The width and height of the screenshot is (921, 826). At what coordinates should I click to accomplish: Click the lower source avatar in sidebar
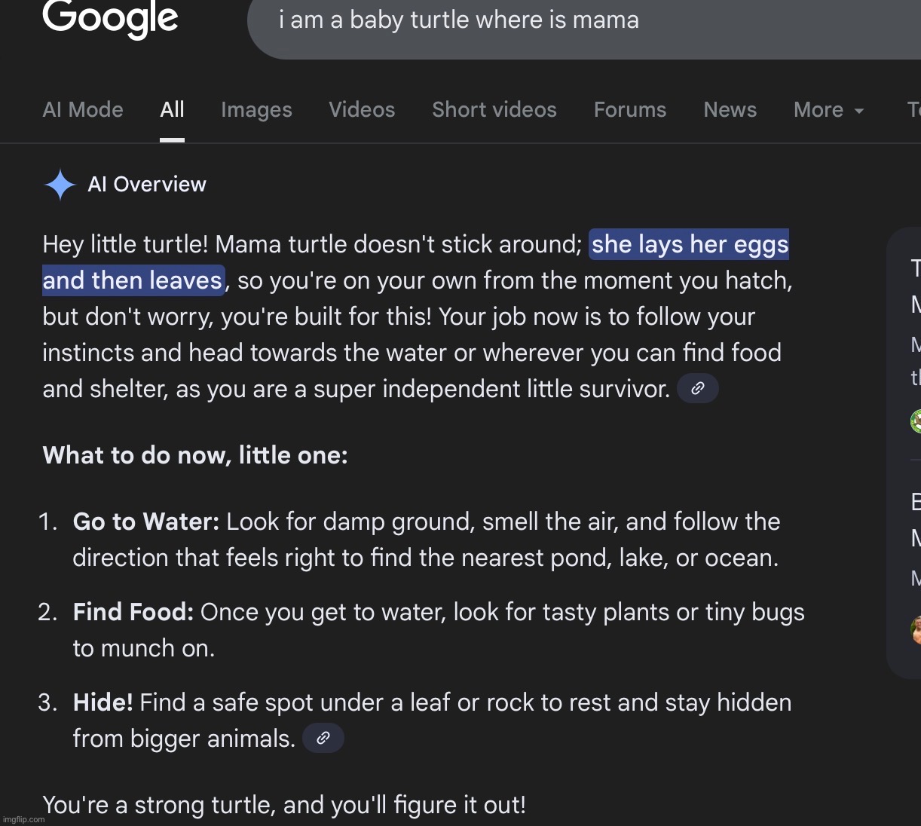click(x=916, y=630)
